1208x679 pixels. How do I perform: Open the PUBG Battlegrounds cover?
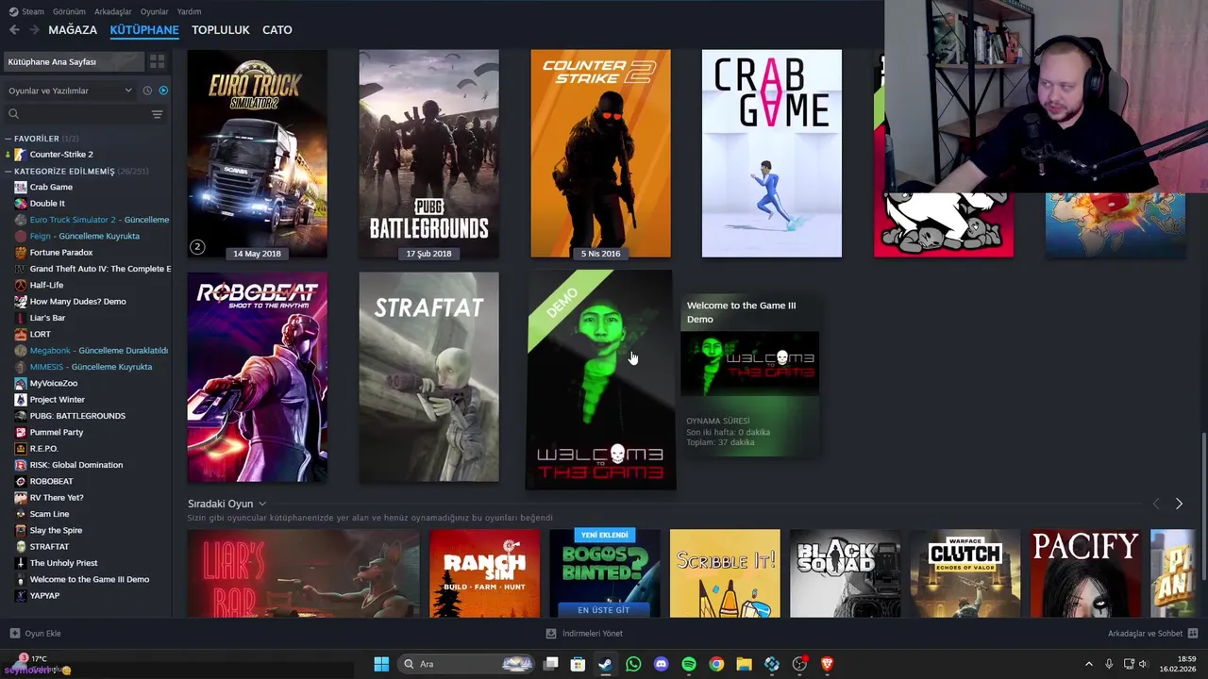tap(429, 154)
